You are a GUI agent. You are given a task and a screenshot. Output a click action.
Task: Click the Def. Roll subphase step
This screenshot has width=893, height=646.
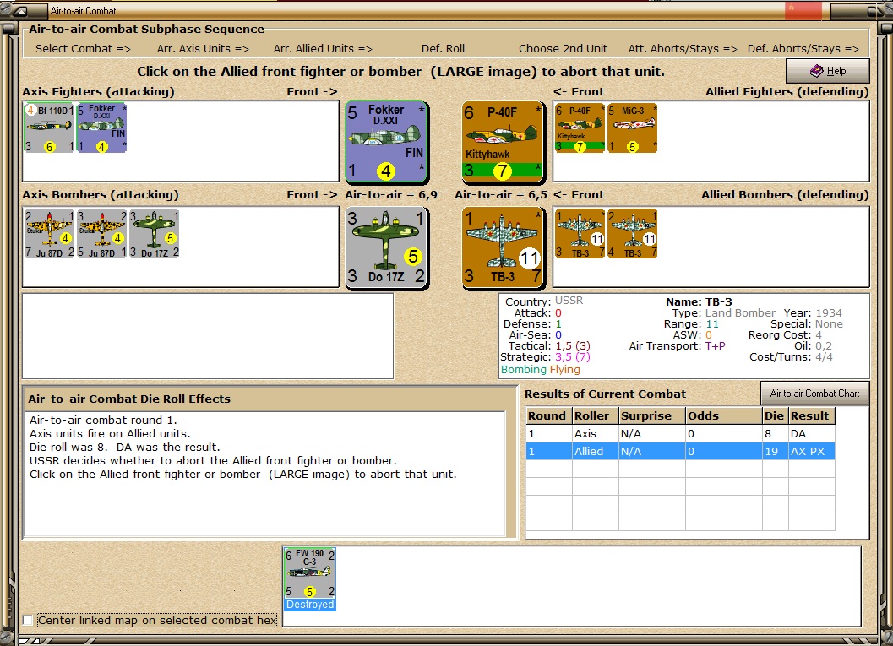tap(443, 49)
